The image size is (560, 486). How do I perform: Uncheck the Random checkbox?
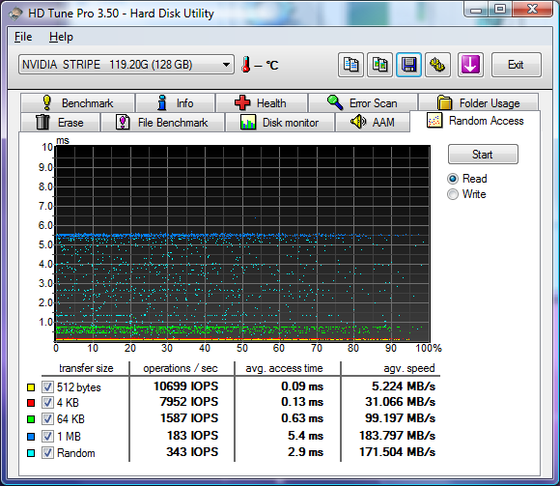coord(47,453)
